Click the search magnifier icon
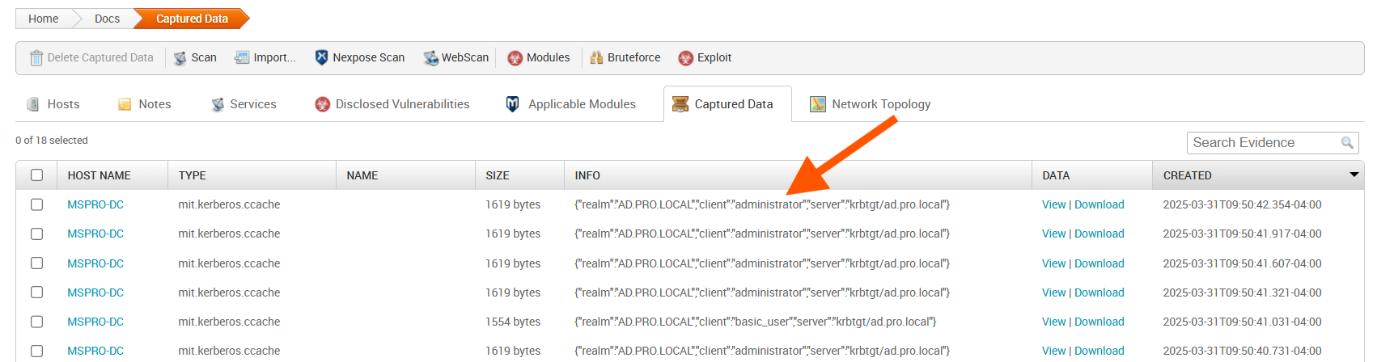 pos(1347,143)
